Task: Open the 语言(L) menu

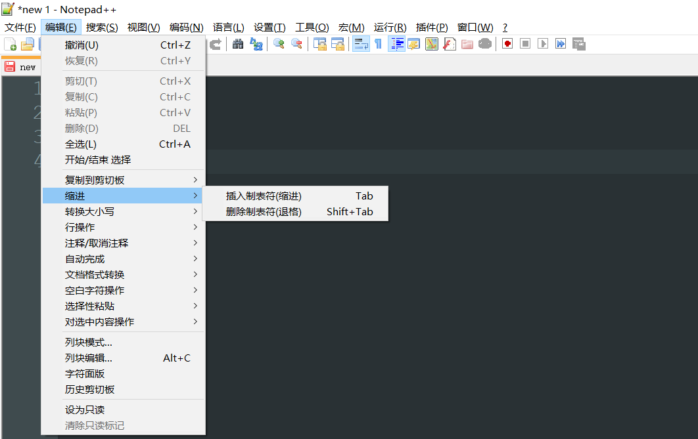Action: [228, 28]
